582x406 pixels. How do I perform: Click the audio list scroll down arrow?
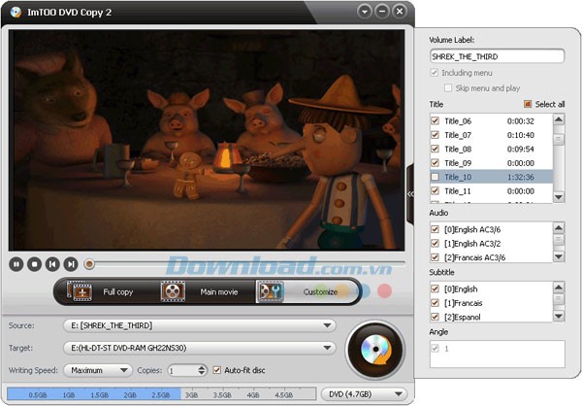coord(559,256)
